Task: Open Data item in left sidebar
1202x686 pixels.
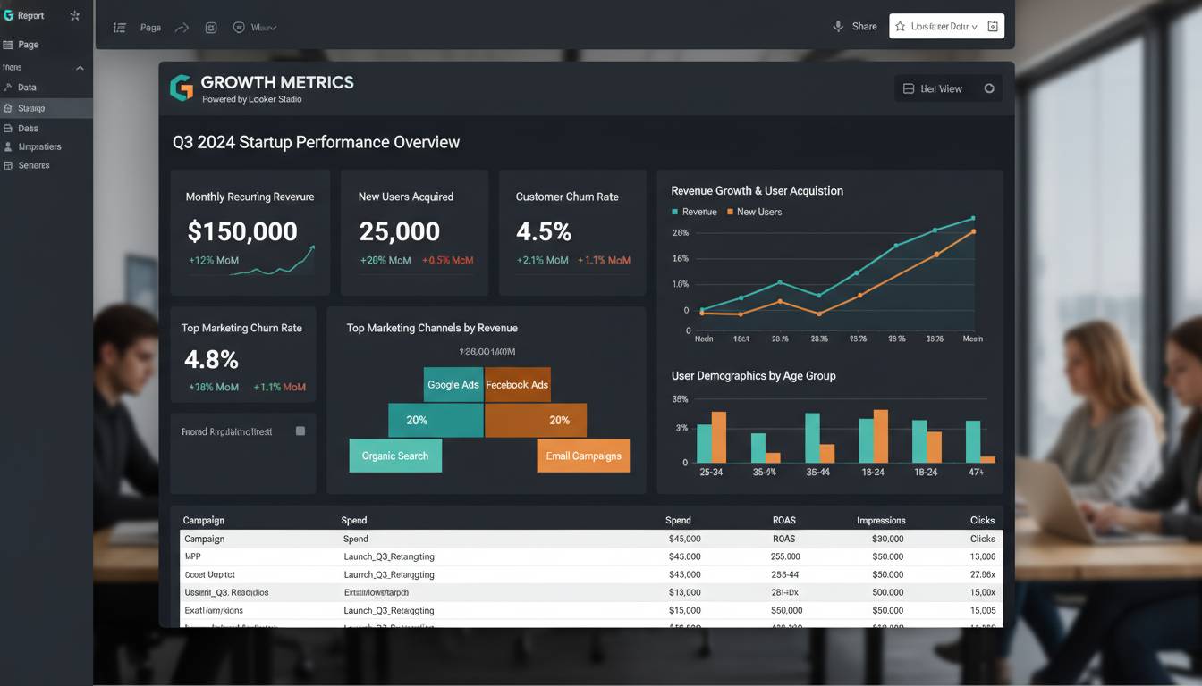Action: coord(27,88)
